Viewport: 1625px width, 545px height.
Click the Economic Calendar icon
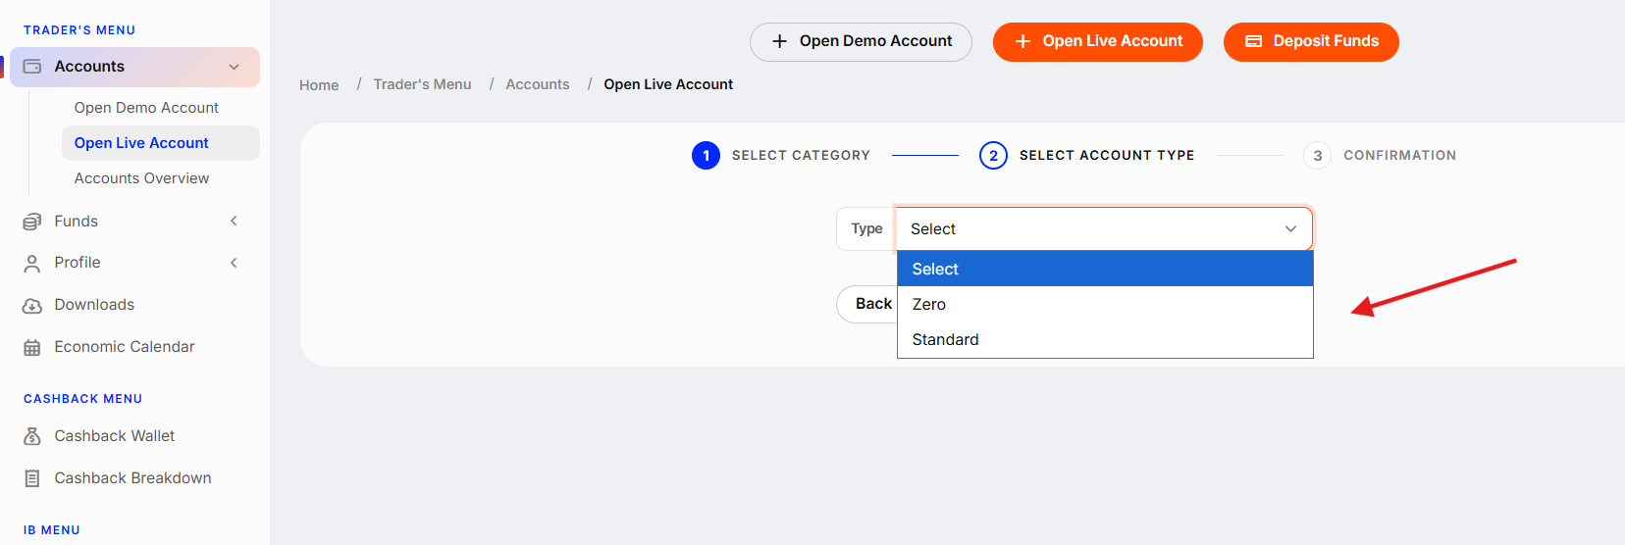[x=32, y=347]
